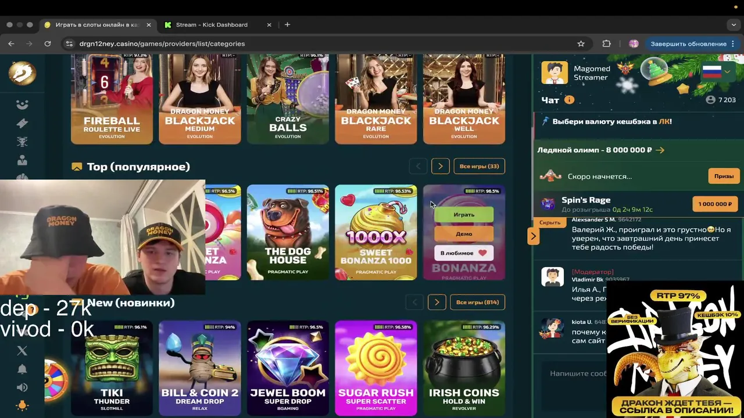Click the Призы button

724,176
